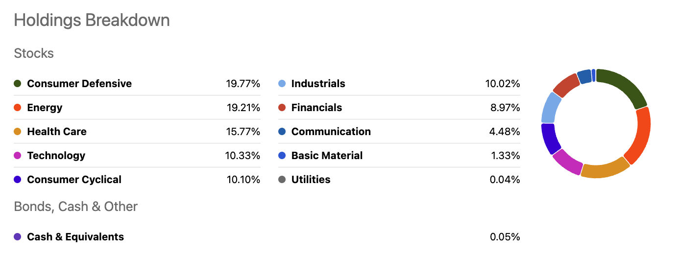The width and height of the screenshot is (679, 257).
Task: Click the Industrials 10.02% percentage value
Action: [503, 84]
